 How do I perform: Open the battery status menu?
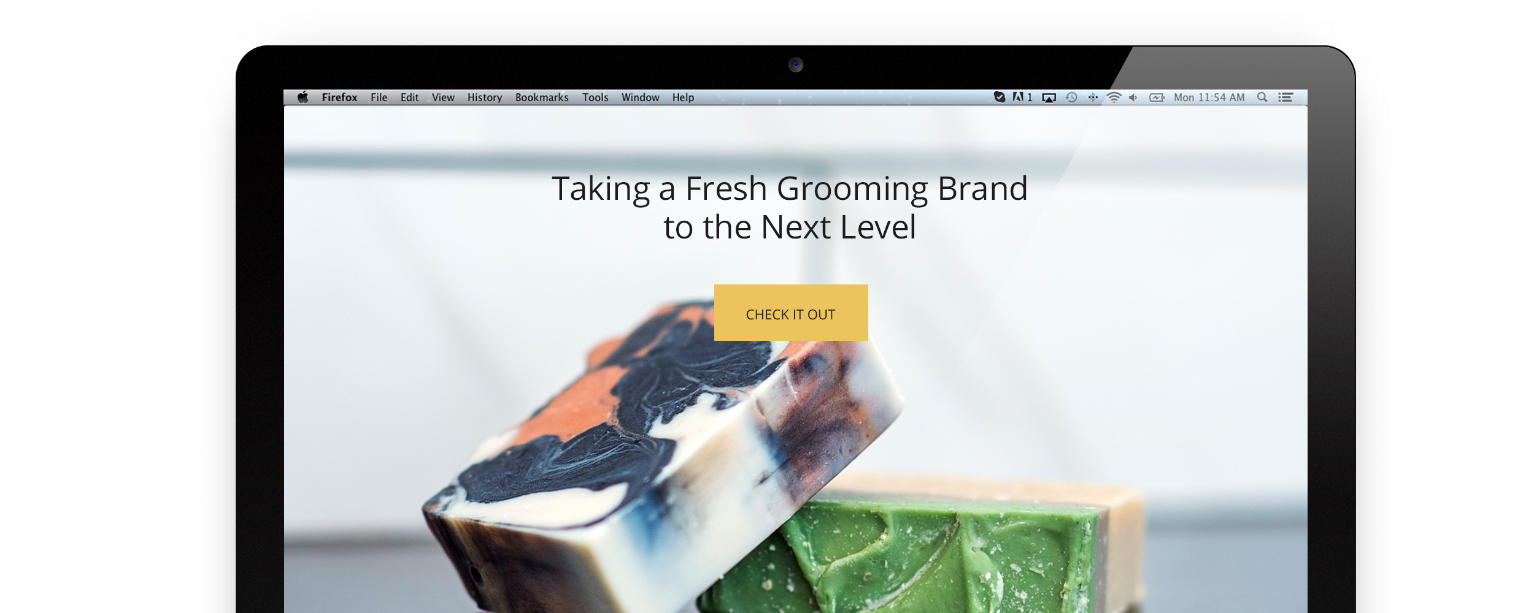(1157, 97)
